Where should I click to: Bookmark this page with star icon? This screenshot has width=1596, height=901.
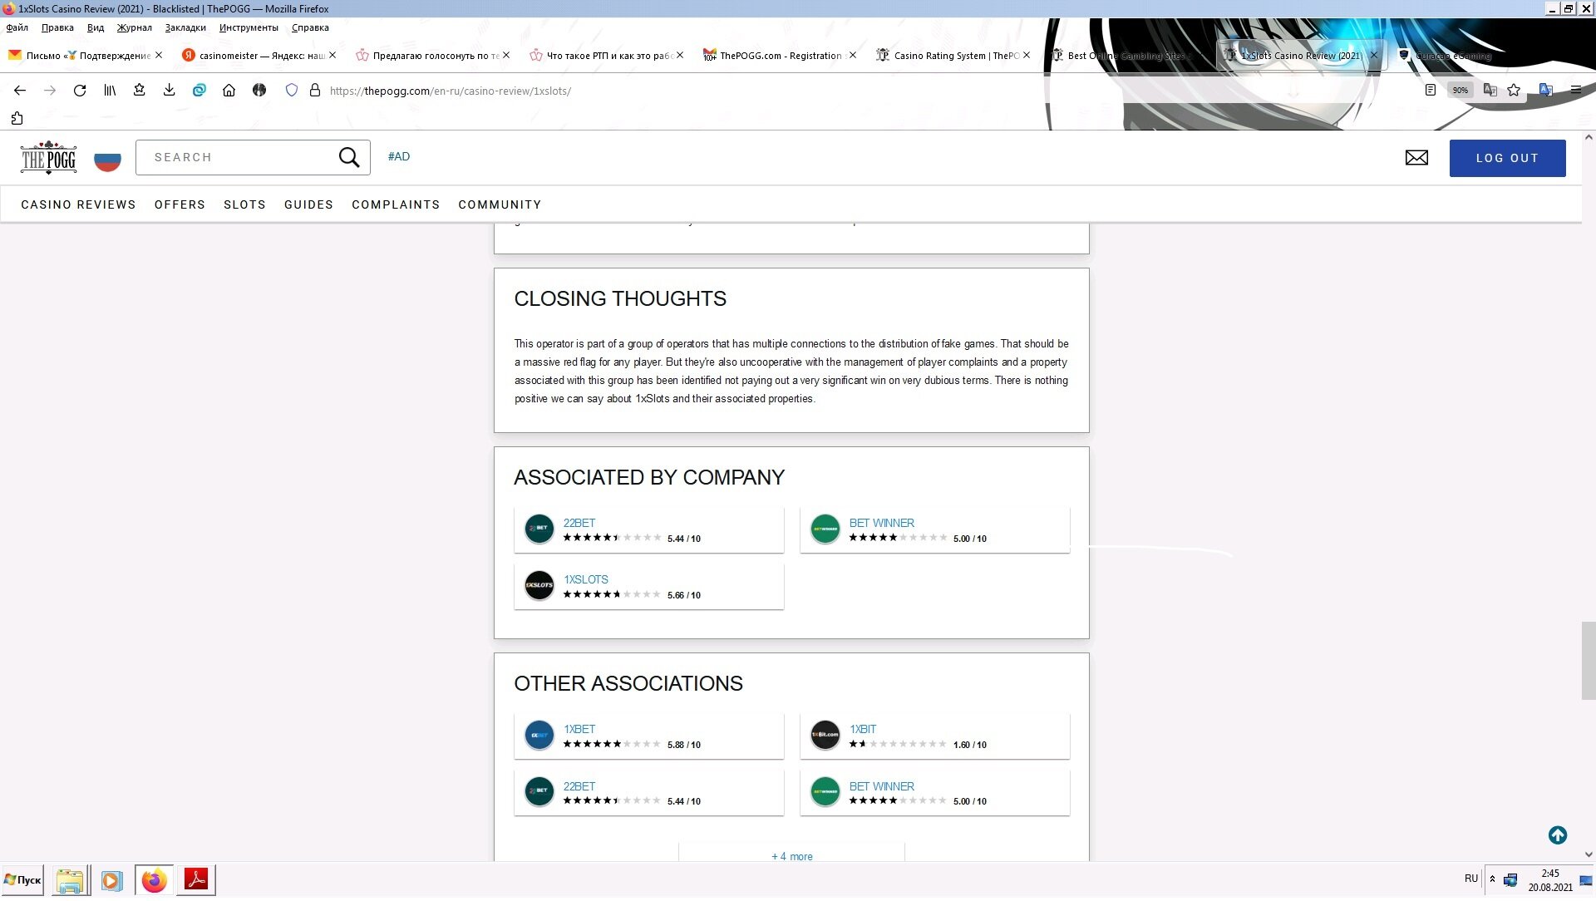tap(1514, 91)
